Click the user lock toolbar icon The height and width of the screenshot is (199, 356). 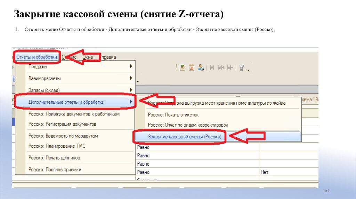pyautogui.click(x=201, y=68)
